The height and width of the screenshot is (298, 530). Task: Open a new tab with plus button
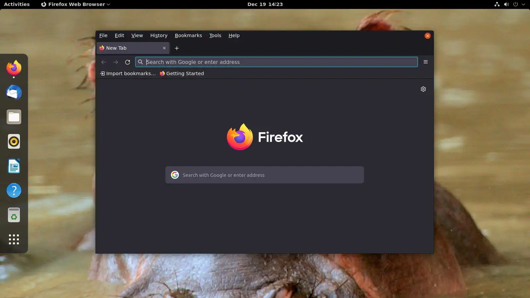177,48
